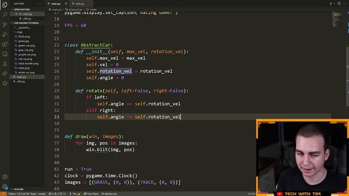The width and height of the screenshot is (349, 196).
Task: Click the remote window status bar indicator
Action: (3, 194)
